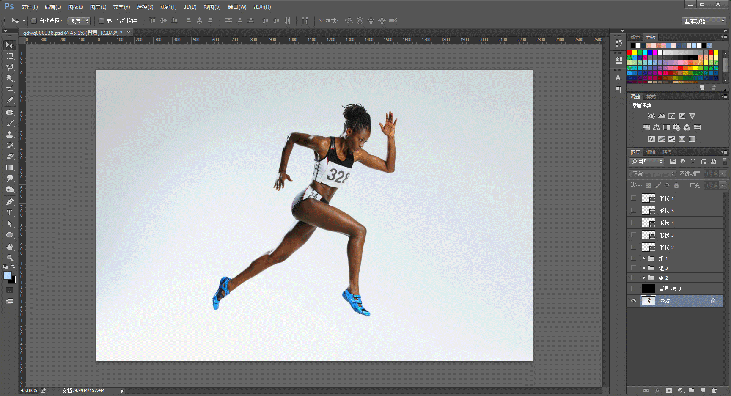Show the 形状 5 layer
The image size is (731, 396).
(x=634, y=210)
